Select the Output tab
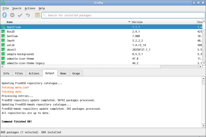 pyautogui.click(x=50, y=73)
